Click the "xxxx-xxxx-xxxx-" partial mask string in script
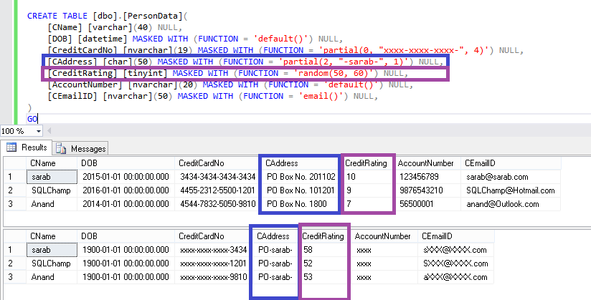The height and width of the screenshot is (300, 591). (422, 50)
